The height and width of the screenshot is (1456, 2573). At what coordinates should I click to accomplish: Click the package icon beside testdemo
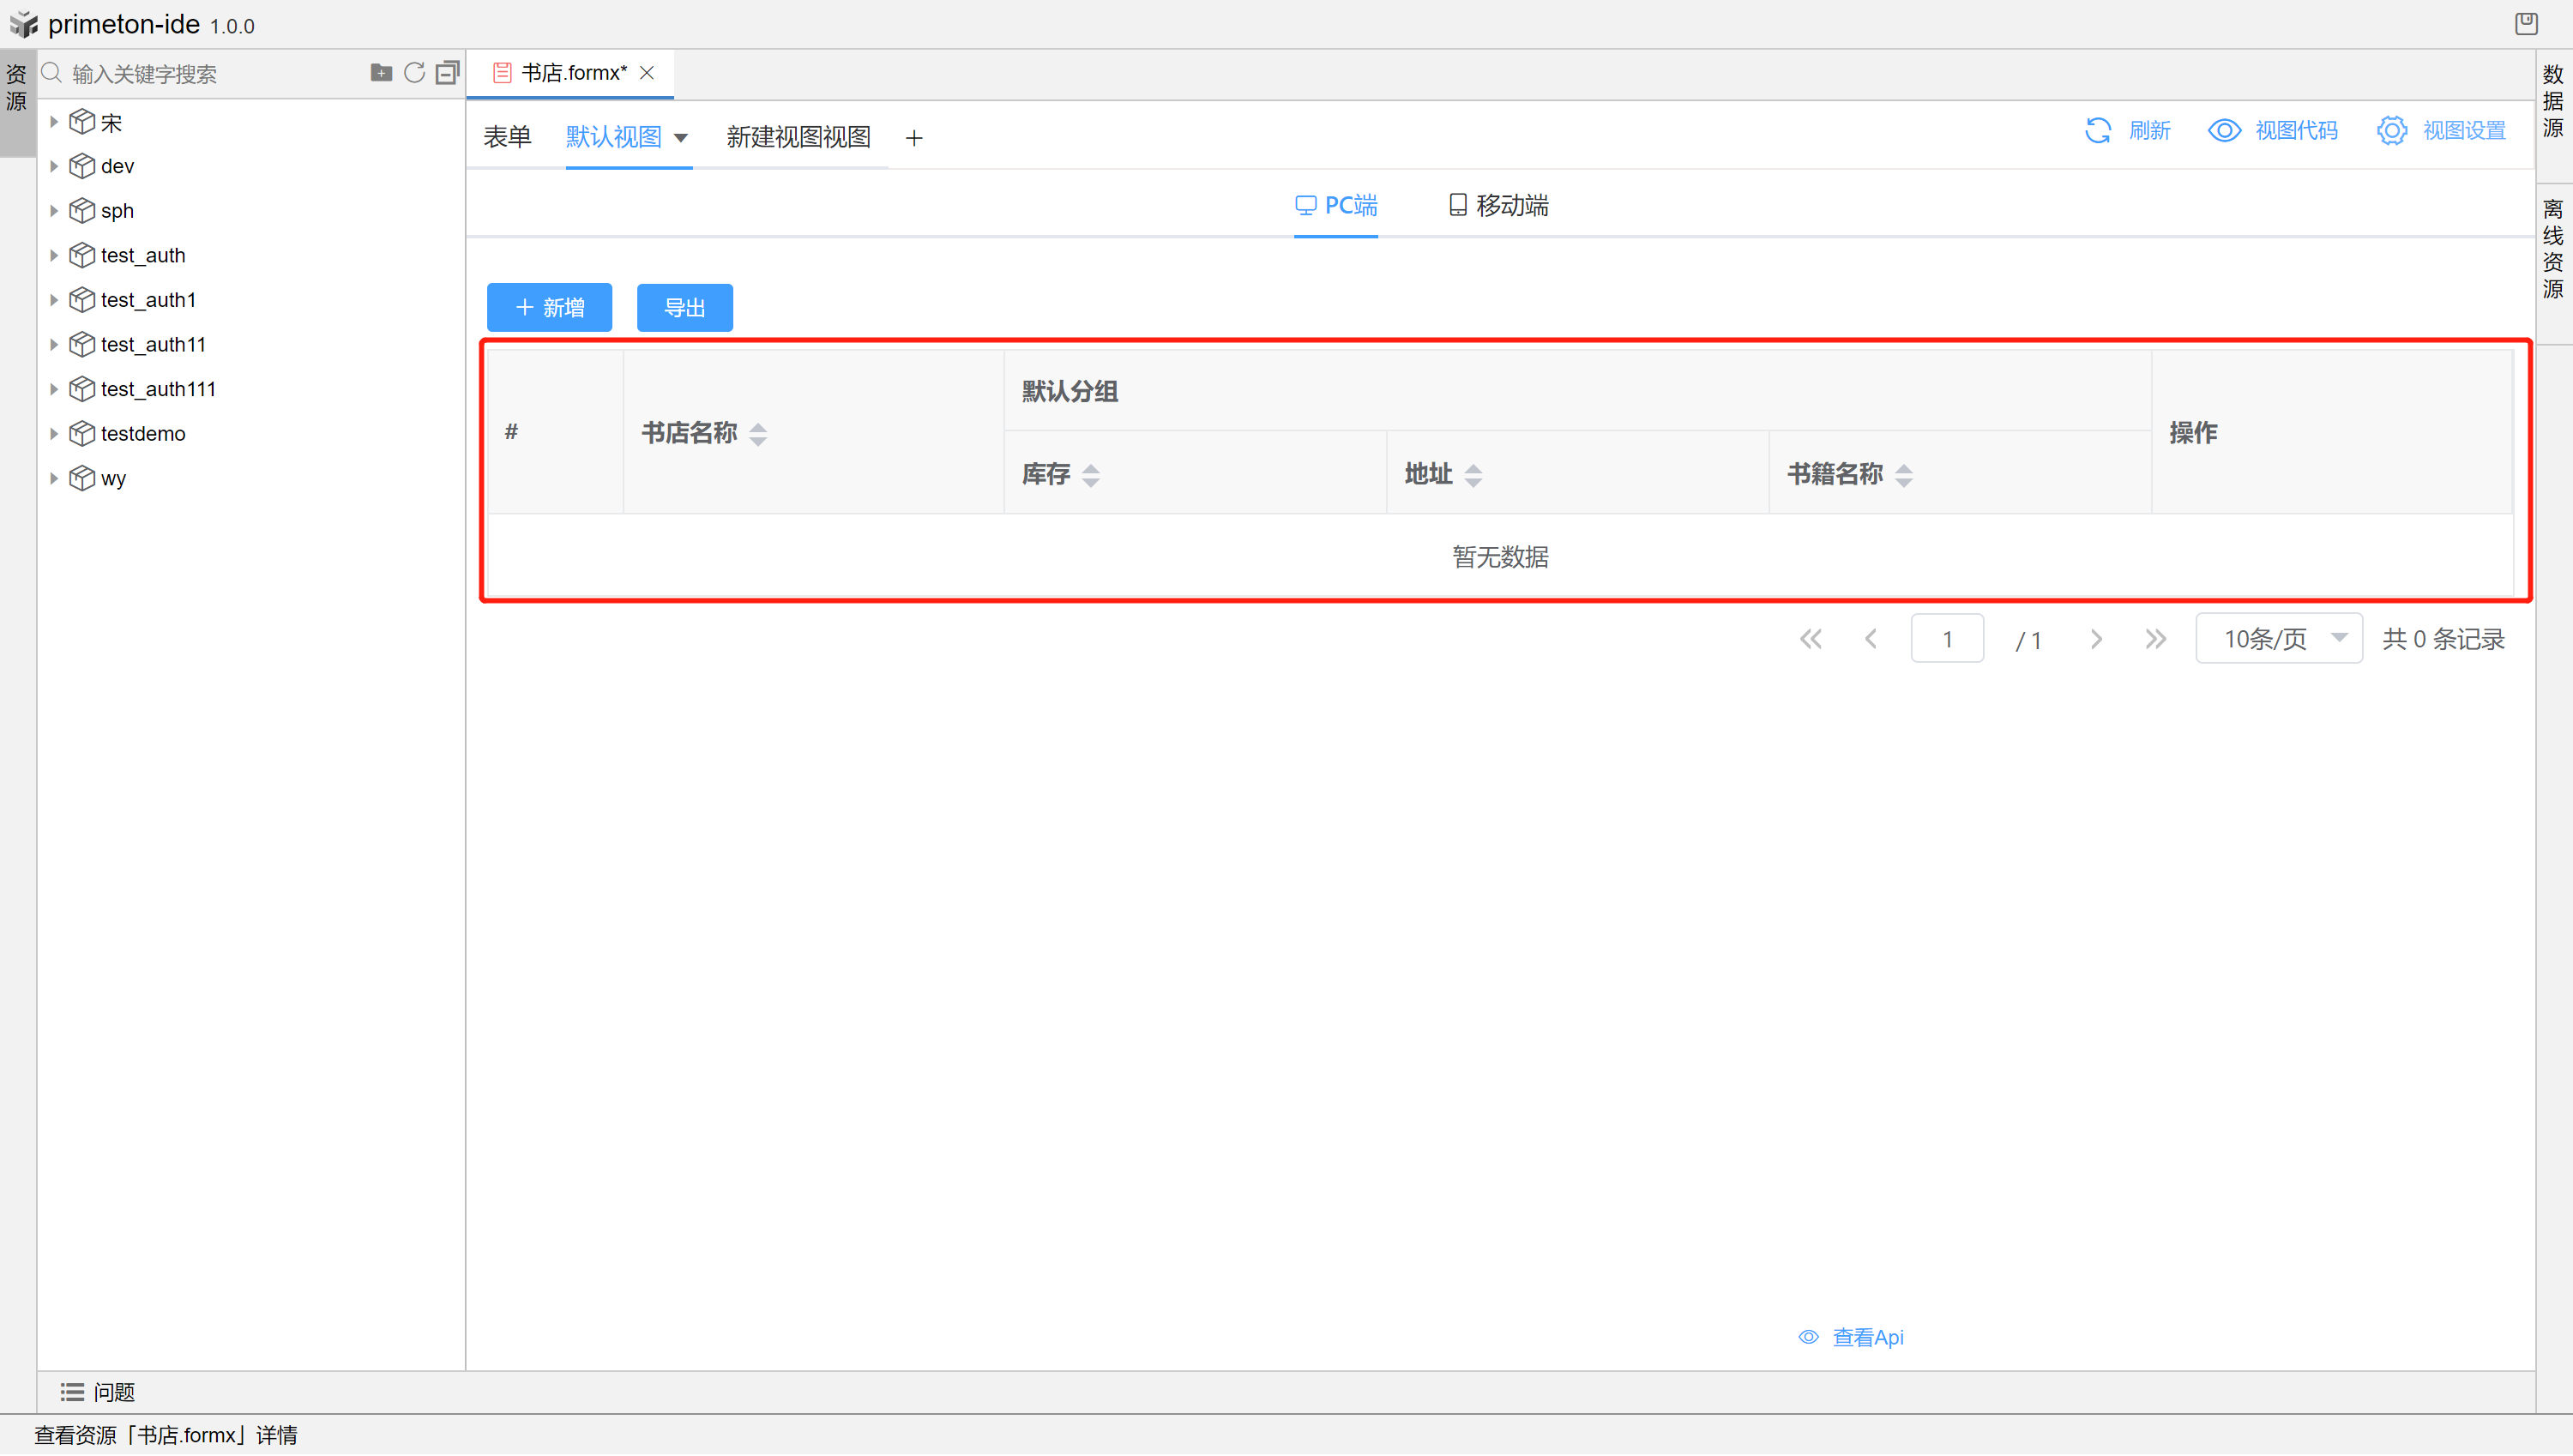[x=82, y=433]
